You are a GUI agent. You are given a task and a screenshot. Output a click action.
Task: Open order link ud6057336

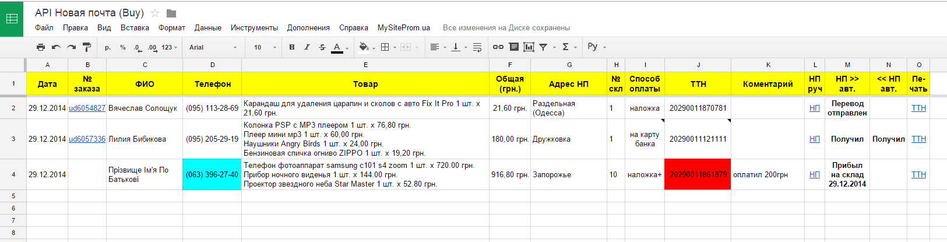(x=87, y=139)
